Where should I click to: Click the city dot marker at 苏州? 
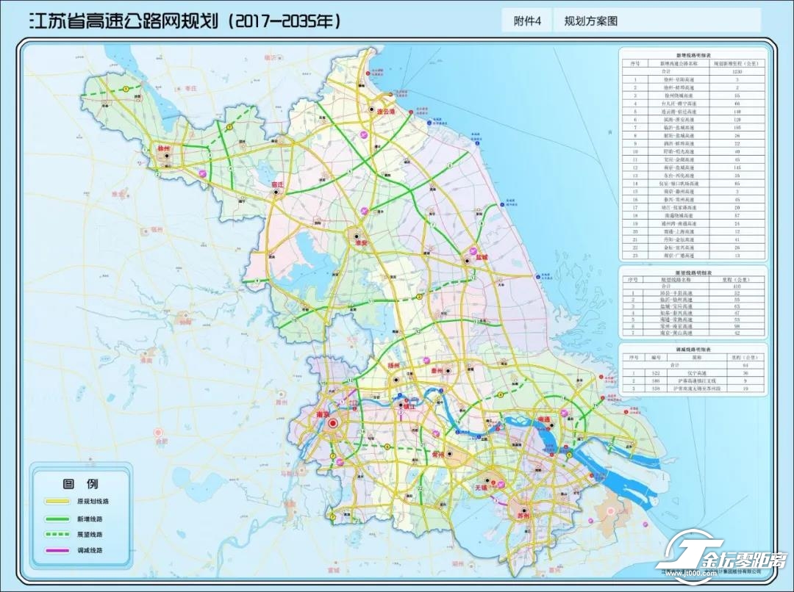tap(525, 510)
